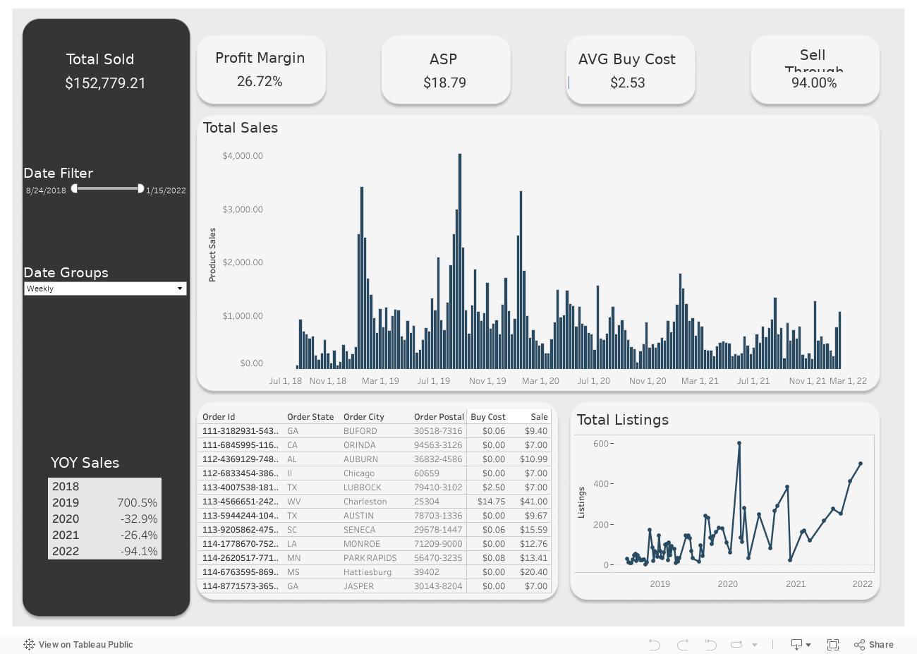The width and height of the screenshot is (917, 654).
Task: Toggle the Full Screen icon
Action: click(x=833, y=644)
